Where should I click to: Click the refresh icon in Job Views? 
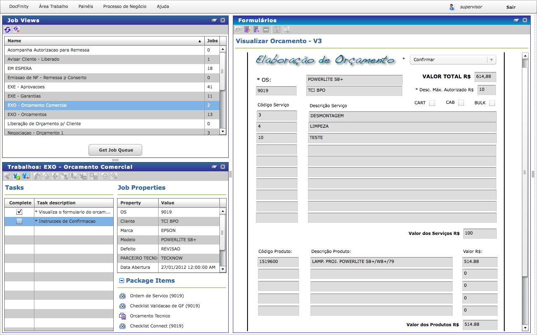point(8,30)
